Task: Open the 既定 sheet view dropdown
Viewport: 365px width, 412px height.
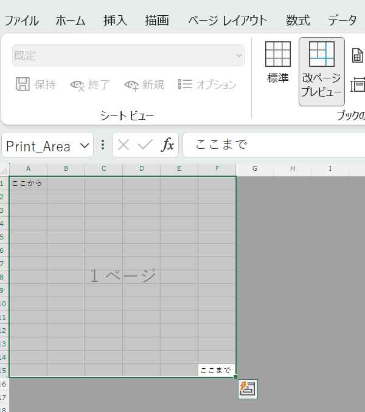Action: tap(128, 55)
